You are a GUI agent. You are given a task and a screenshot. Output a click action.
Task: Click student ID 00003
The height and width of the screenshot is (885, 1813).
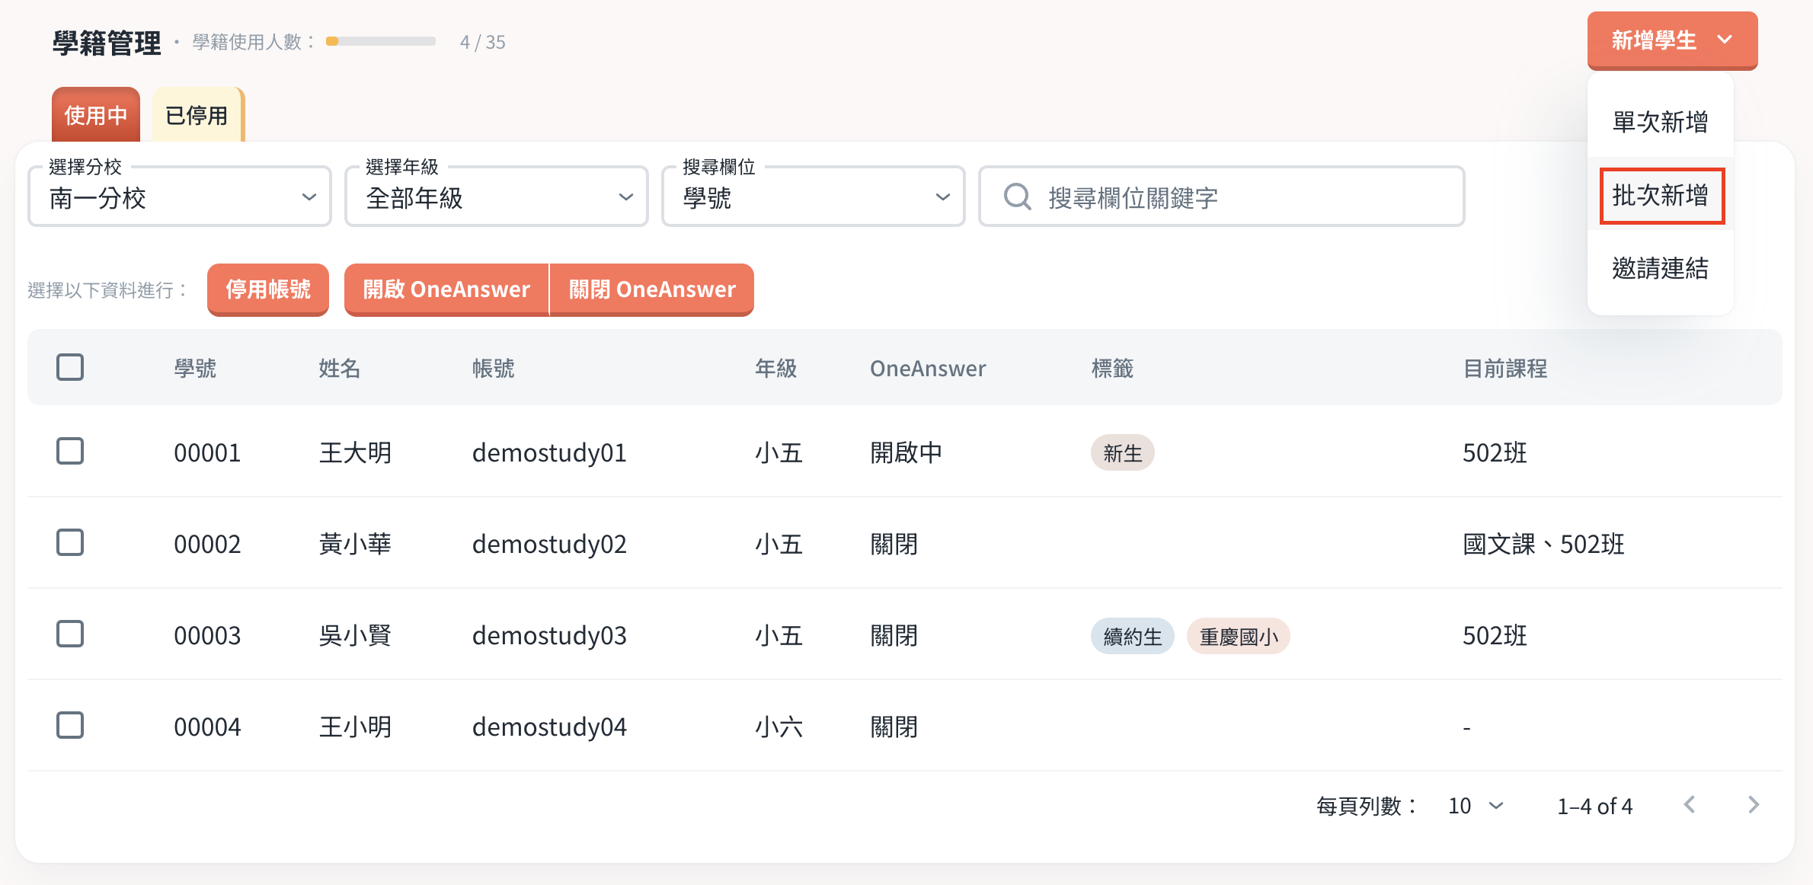(207, 635)
